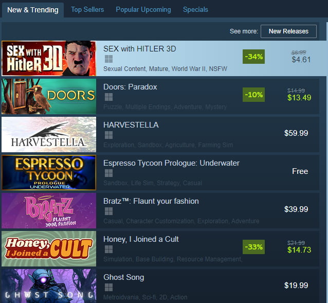Click the Windows icon under Bratz title
The image size is (328, 303).
click(x=108, y=211)
